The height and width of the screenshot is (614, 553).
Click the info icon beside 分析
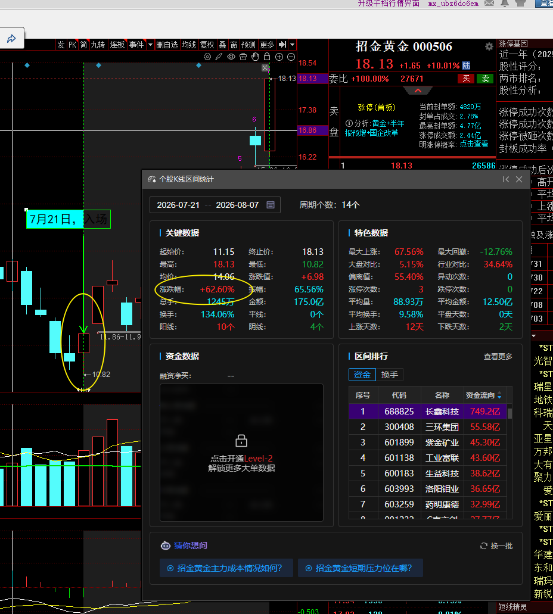click(349, 123)
